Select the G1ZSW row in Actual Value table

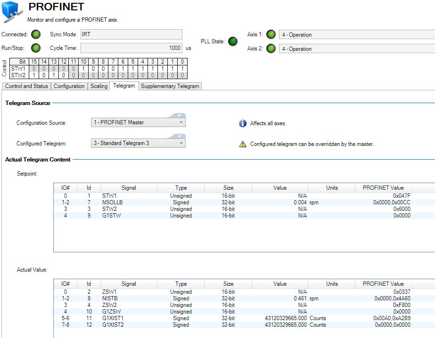point(244,312)
